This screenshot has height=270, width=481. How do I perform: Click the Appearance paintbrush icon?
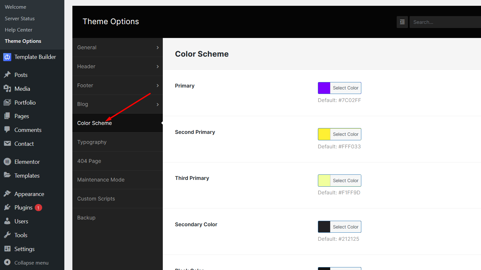7,193
